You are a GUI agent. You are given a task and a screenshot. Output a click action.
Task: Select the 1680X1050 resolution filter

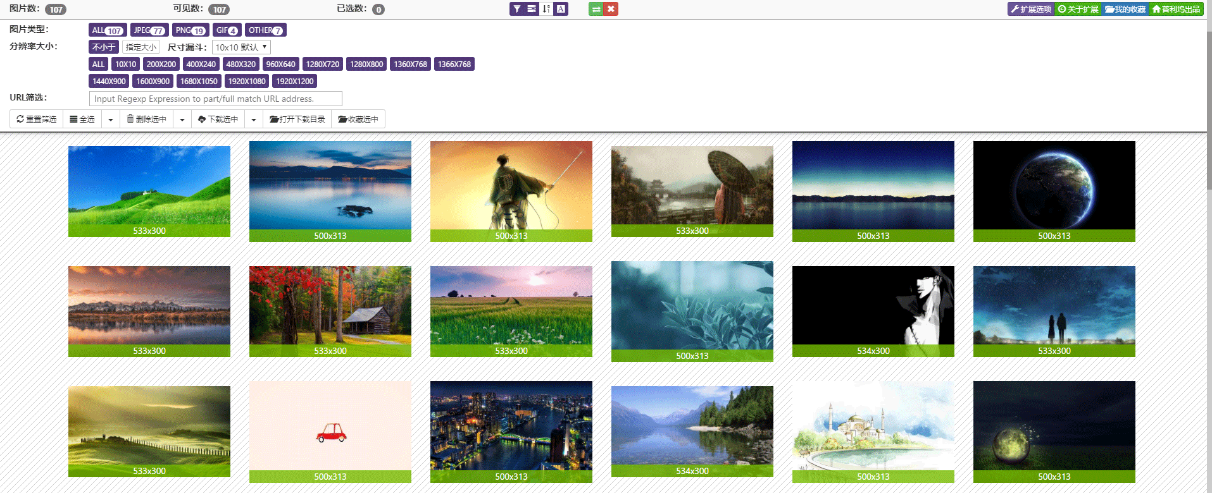[199, 81]
